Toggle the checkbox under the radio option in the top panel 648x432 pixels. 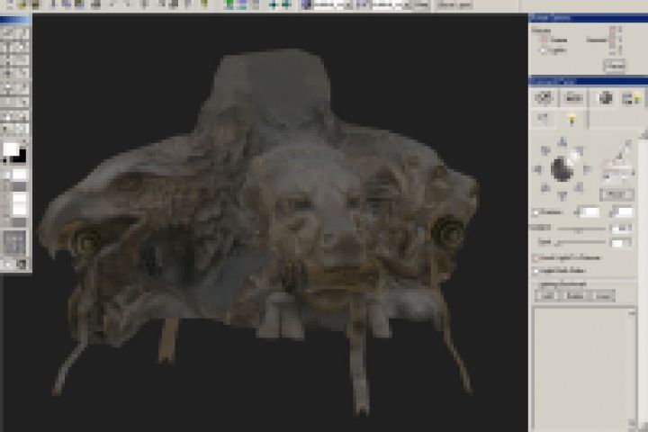(x=544, y=50)
